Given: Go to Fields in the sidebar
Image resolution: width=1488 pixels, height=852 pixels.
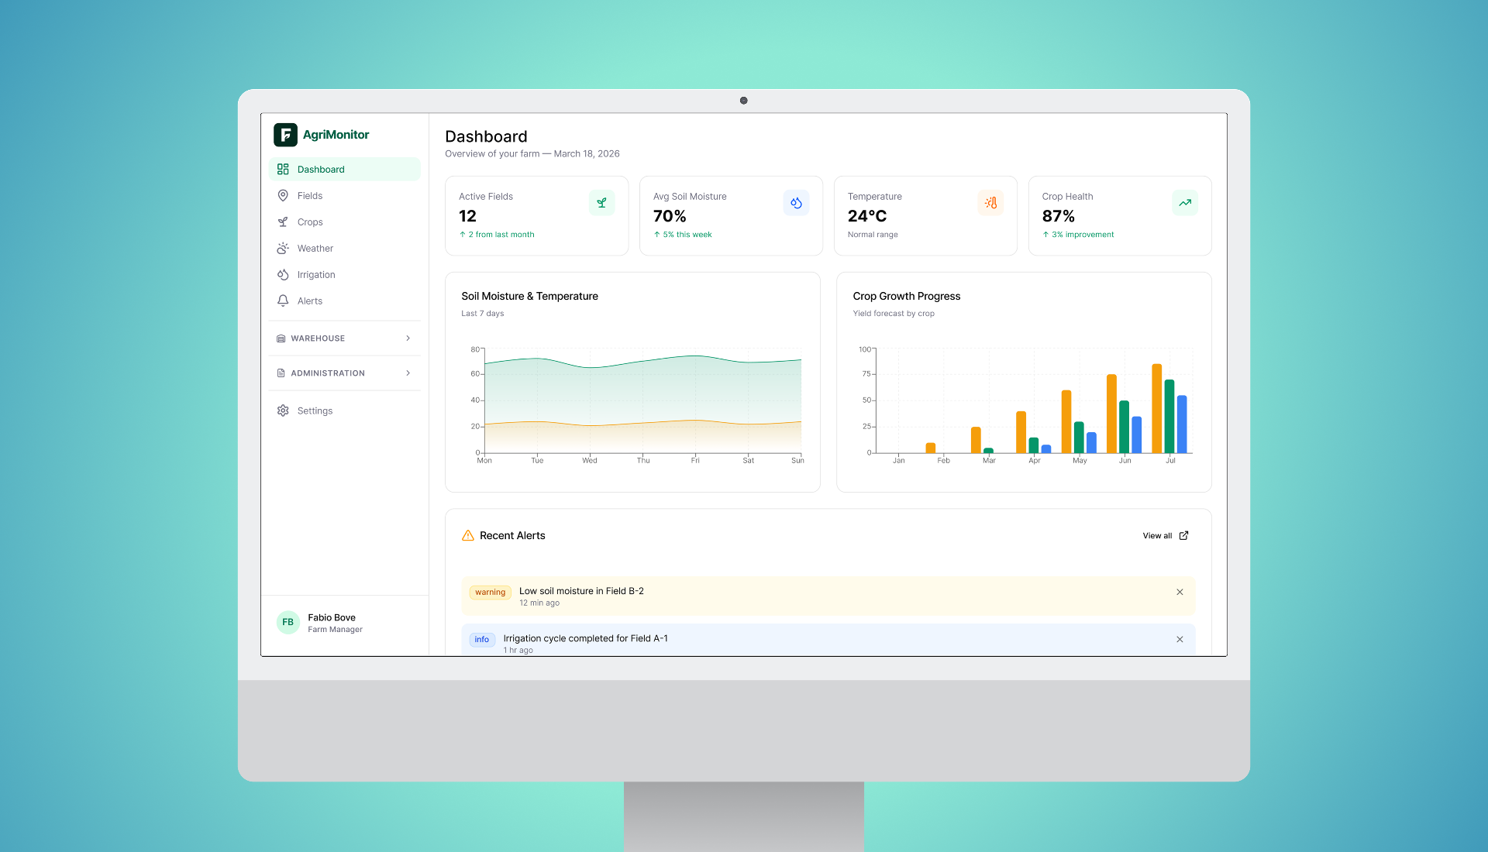Looking at the screenshot, I should pyautogui.click(x=344, y=196).
